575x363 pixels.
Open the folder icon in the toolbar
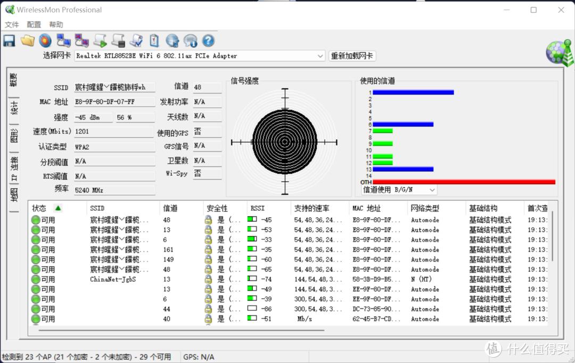[x=28, y=40]
